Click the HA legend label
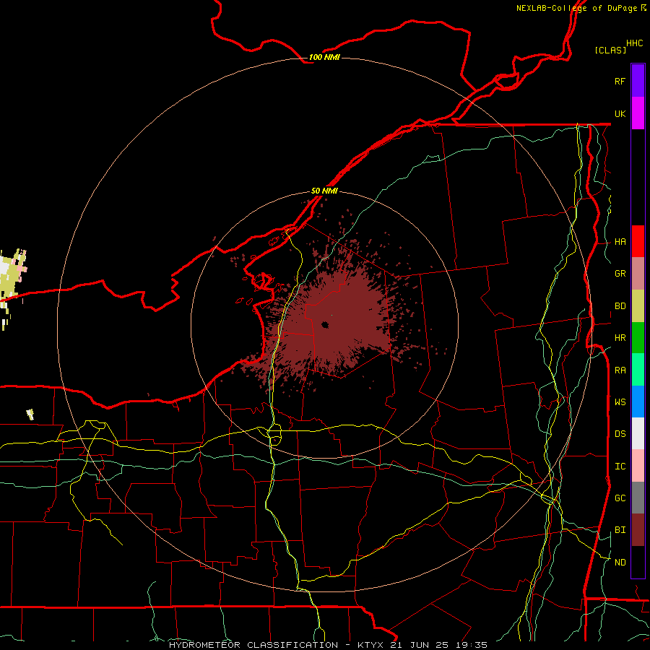This screenshot has height=650, width=650. point(620,241)
